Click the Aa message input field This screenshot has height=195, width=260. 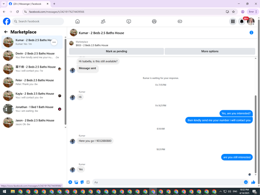168,182
